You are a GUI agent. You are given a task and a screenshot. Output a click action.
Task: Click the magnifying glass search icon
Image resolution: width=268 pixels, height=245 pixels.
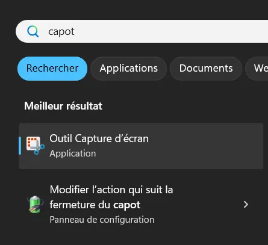[x=33, y=31]
